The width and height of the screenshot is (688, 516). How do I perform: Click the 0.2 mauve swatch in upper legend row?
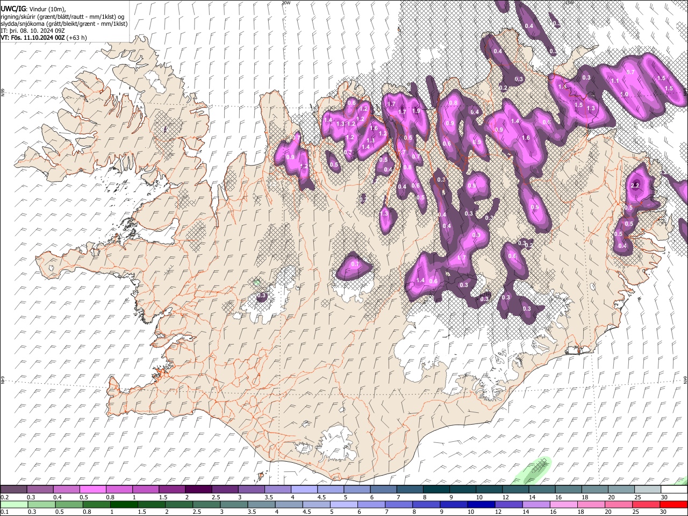tap(13, 489)
